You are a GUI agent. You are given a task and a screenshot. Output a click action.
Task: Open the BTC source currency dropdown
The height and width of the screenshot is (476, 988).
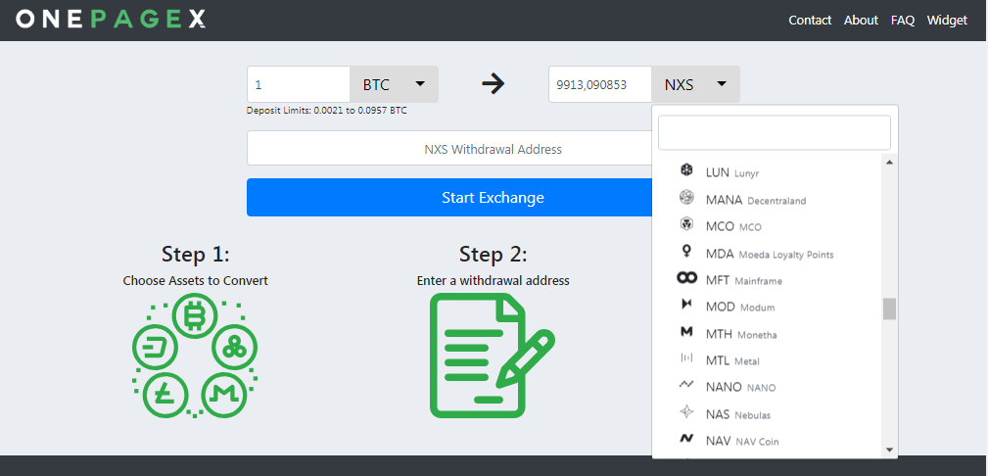(x=394, y=84)
